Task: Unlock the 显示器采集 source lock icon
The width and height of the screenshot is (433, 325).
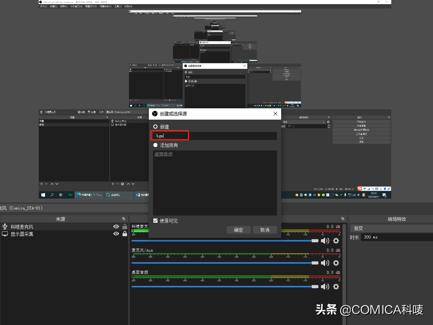Action: (x=125, y=234)
